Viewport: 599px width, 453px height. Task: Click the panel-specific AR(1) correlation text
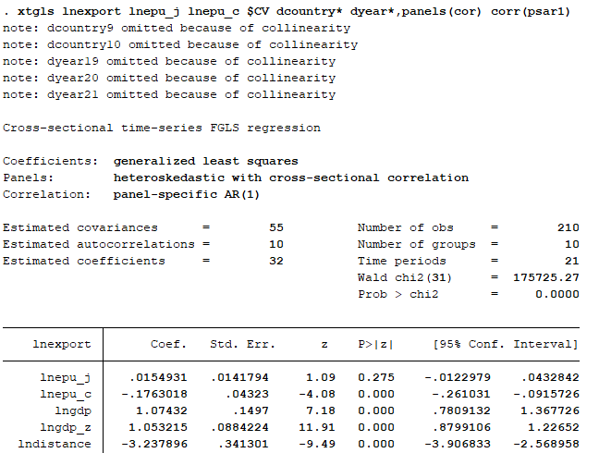point(187,194)
